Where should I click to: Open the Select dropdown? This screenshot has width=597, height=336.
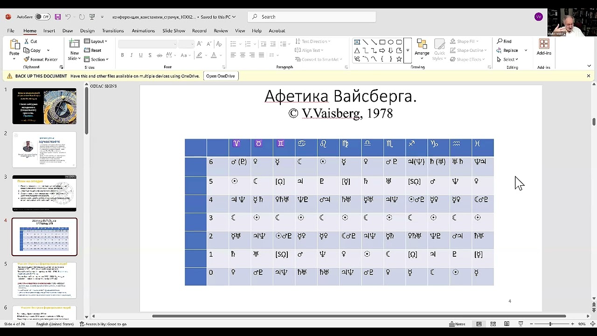507,59
